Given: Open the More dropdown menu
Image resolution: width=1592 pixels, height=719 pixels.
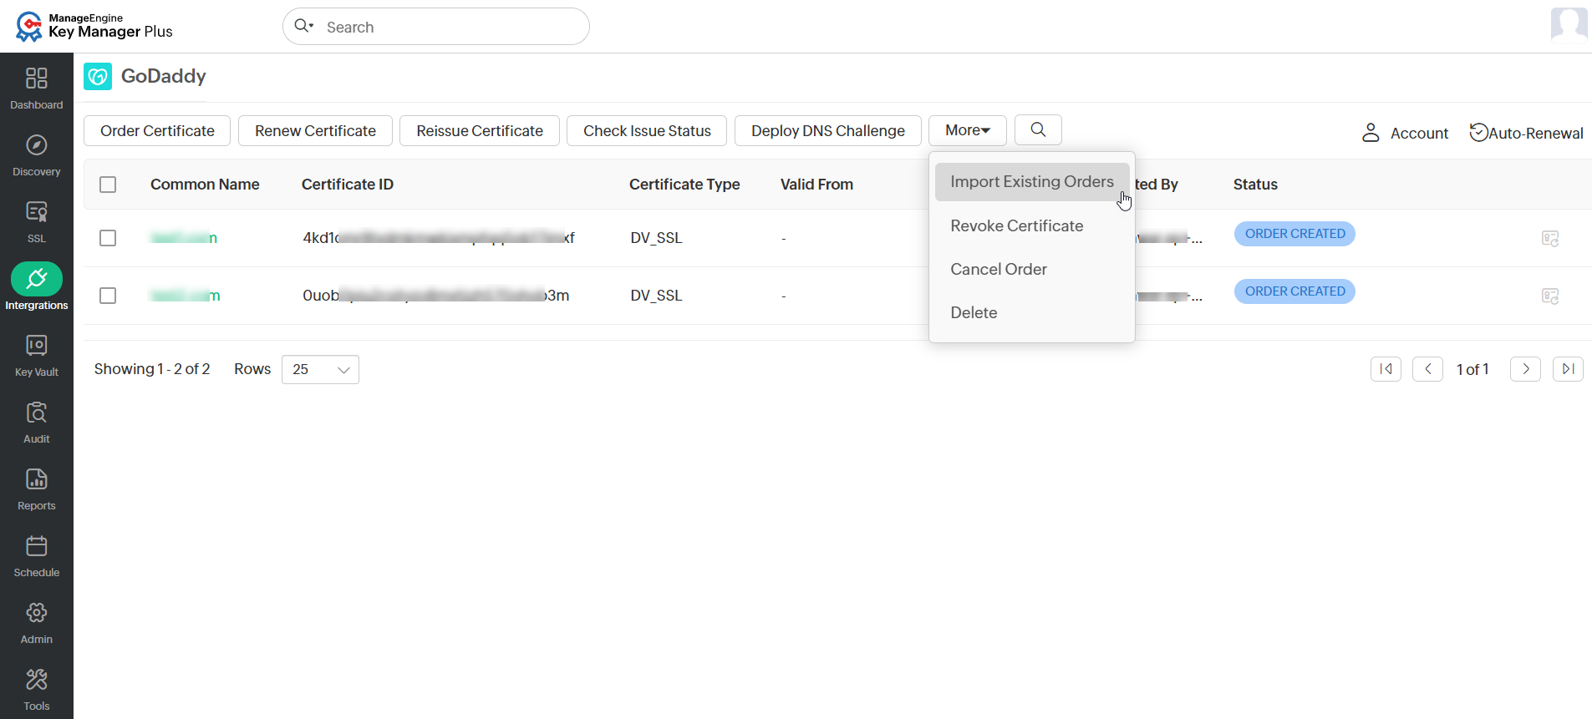Looking at the screenshot, I should pos(968,130).
